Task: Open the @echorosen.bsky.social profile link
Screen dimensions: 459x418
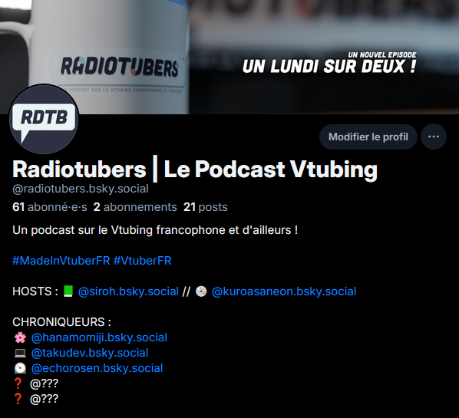Action: [97, 368]
